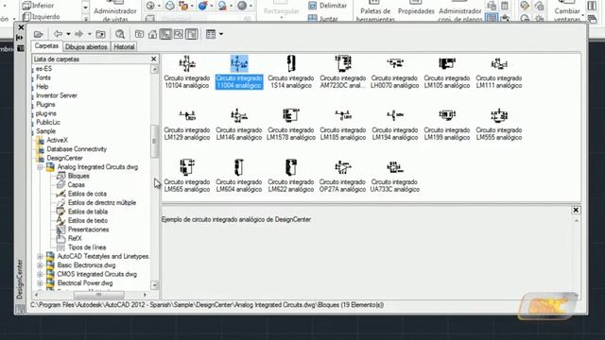Go forward with the right arrow icon
Viewport: 605px width, 340px height.
78,34
